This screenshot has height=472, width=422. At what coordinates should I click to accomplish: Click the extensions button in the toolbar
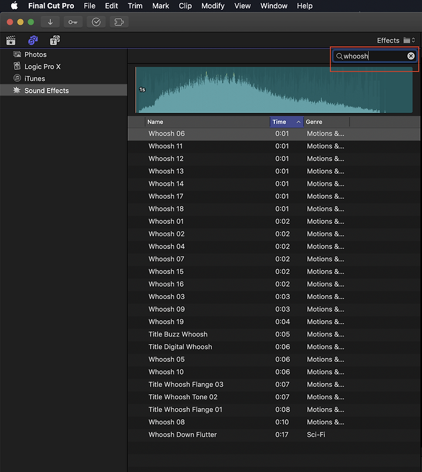click(119, 22)
